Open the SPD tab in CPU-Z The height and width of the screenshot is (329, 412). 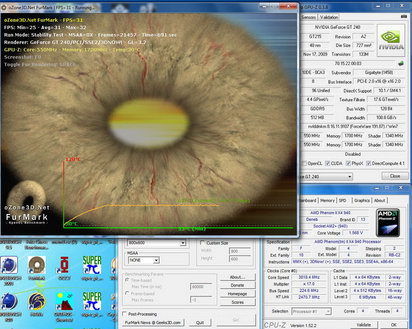[x=342, y=201]
